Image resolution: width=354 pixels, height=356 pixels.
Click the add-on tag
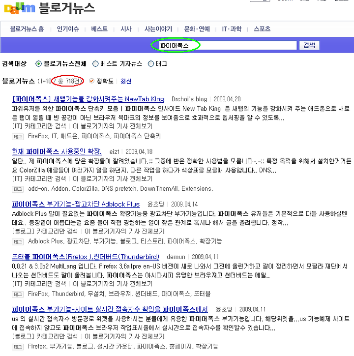coord(38,189)
